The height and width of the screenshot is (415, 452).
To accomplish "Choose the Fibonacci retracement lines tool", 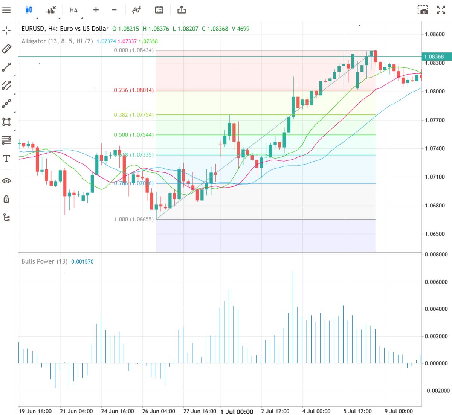I will tap(6, 140).
